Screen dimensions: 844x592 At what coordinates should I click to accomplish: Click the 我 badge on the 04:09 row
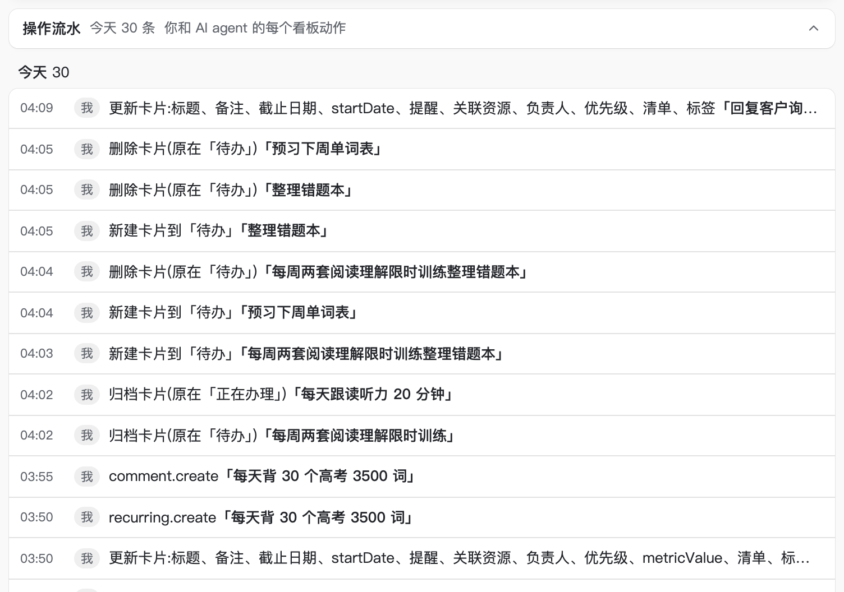click(87, 108)
